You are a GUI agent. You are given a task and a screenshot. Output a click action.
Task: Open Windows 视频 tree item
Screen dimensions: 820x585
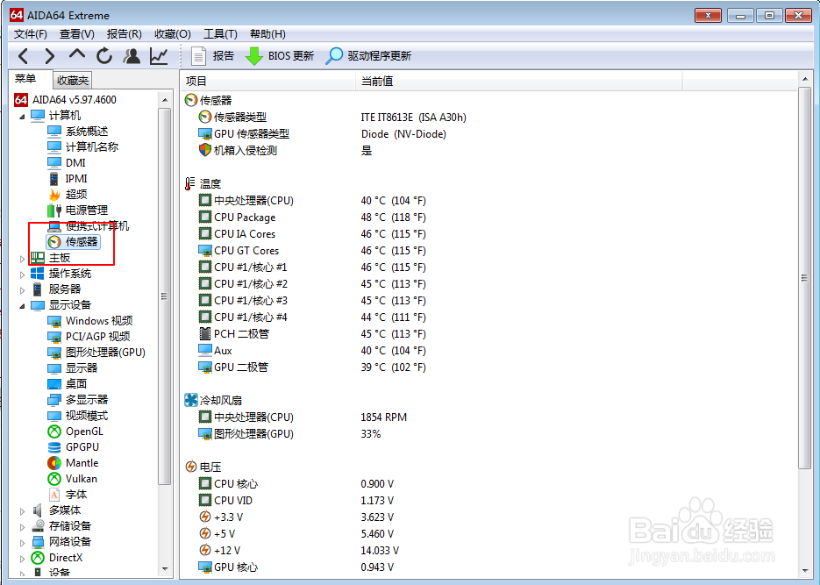click(90, 320)
